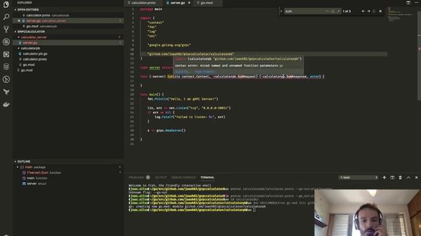This screenshot has height=236, width=421.
Task: Open the Explorer view in activity bar
Action: (6, 5)
